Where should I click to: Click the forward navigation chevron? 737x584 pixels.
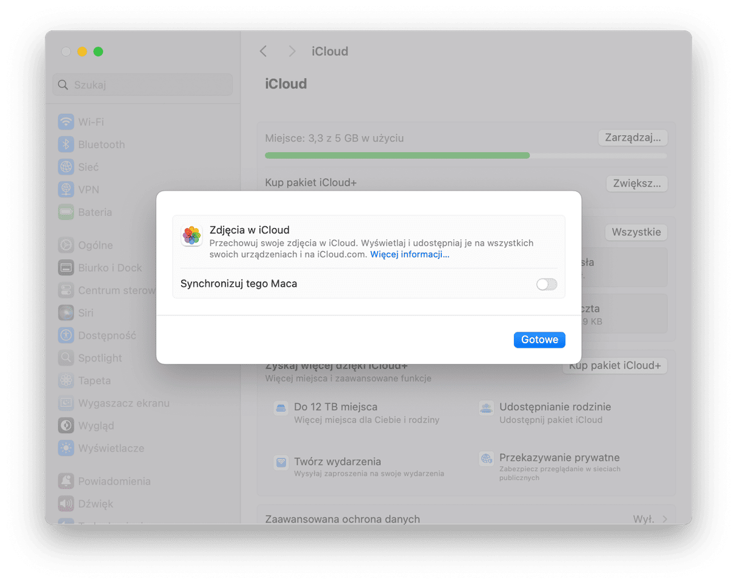(292, 52)
